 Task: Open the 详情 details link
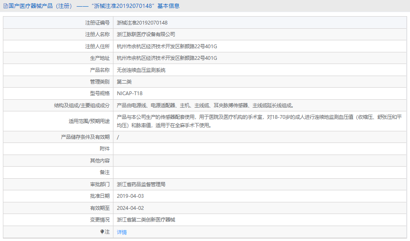coord(122,232)
